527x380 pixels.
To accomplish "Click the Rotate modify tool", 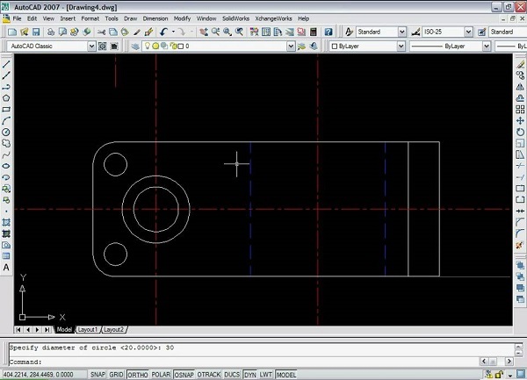I will tap(520, 132).
